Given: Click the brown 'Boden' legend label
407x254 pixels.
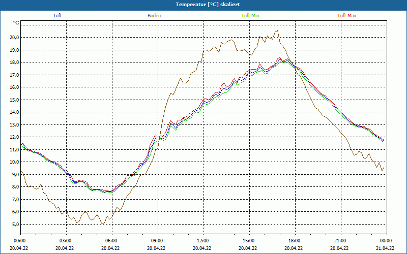Looking at the screenshot, I should pyautogui.click(x=154, y=16).
